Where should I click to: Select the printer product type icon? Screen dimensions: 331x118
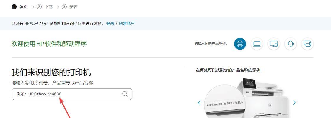[240, 44]
